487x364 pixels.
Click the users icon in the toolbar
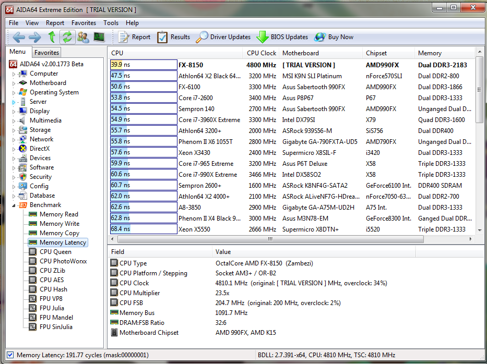point(83,37)
